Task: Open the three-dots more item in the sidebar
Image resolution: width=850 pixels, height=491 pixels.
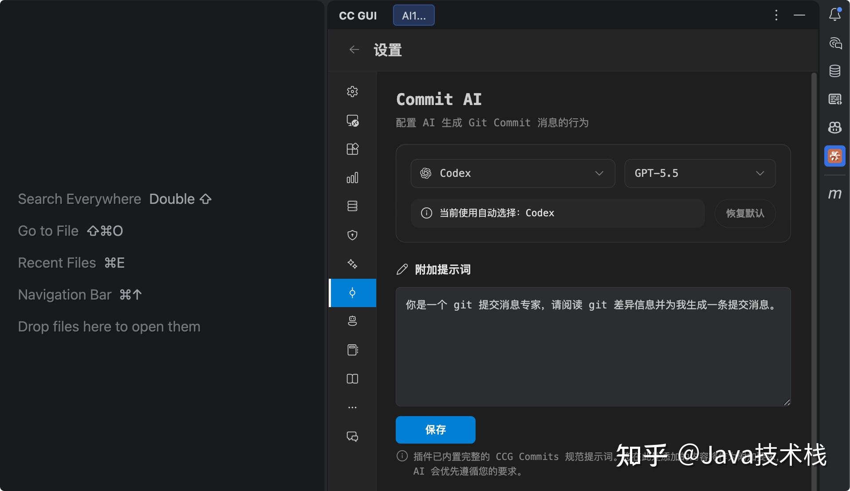Action: pyautogui.click(x=352, y=407)
